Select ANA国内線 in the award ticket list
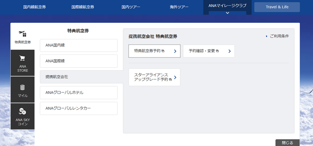 click(x=79, y=46)
